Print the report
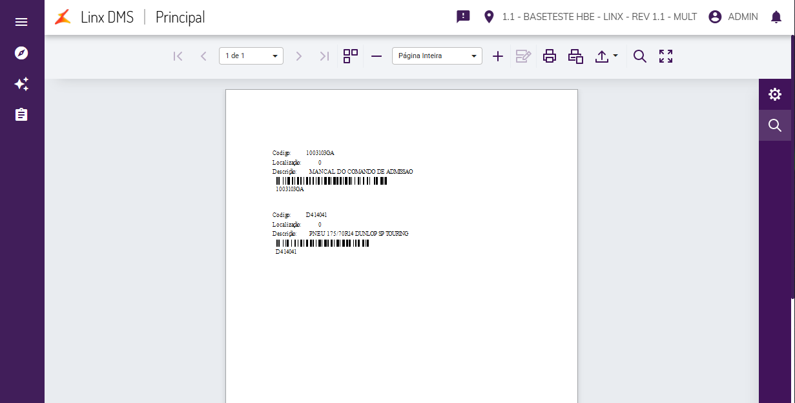This screenshot has width=795, height=403. pyautogui.click(x=550, y=56)
